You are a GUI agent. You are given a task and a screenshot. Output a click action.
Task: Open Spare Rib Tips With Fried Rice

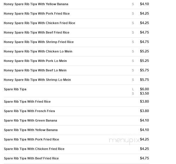pyautogui.click(x=27, y=101)
